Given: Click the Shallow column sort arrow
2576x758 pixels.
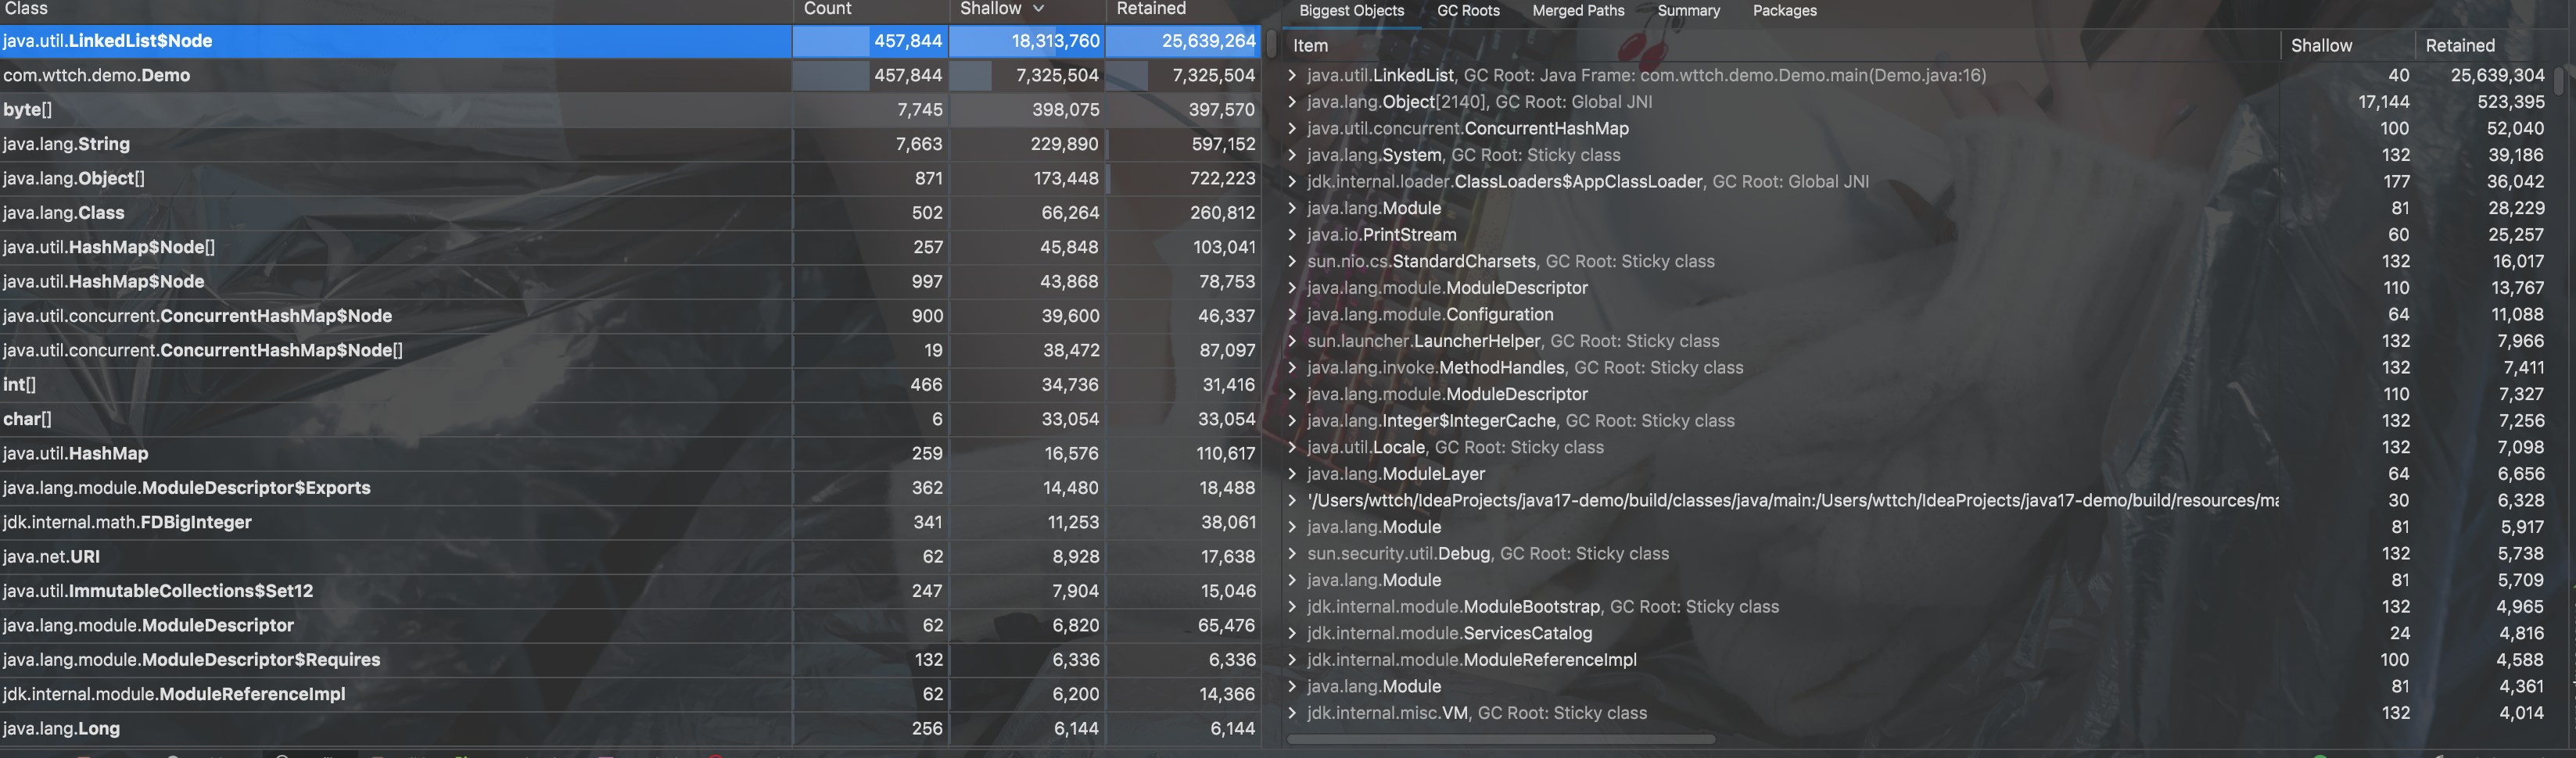Looking at the screenshot, I should click(x=1039, y=9).
